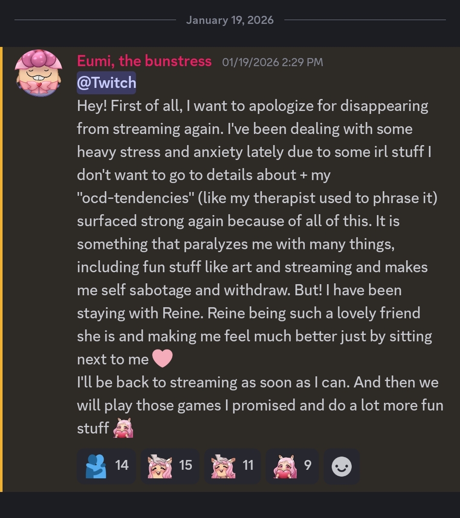Click the quoted "ocd-tendencies" phrase
The width and height of the screenshot is (460, 518).
tap(135, 198)
